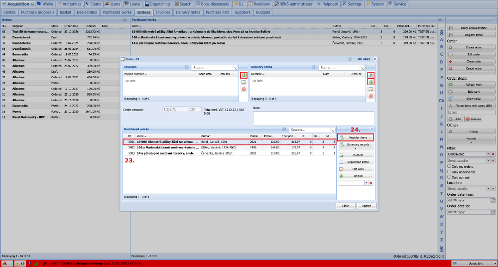
Task: Enable Only my orders checkbox
Action: [449, 166]
